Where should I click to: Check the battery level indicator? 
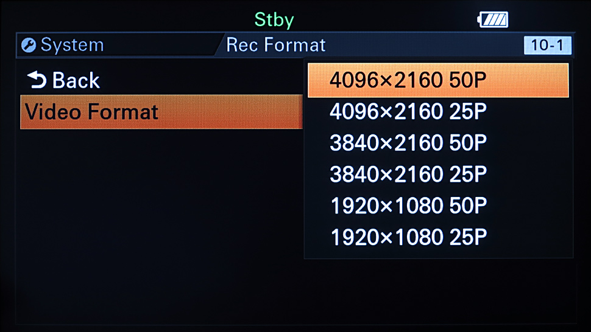tap(493, 19)
